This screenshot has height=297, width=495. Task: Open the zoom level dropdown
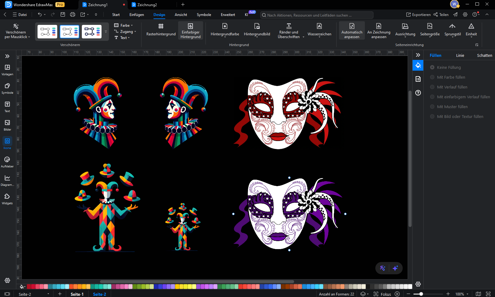pos(462,294)
